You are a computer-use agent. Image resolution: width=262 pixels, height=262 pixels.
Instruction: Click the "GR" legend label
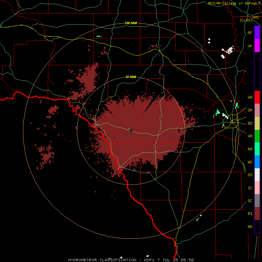[x=250, y=110]
